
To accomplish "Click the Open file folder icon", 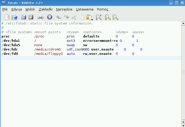I will [15, 17].
